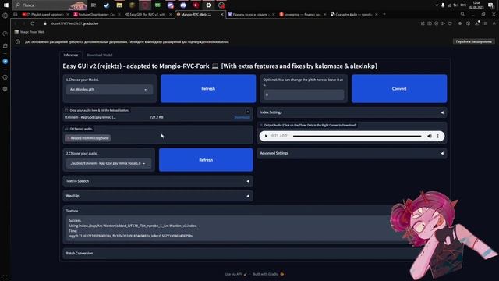Click the padlock site info icon
Viewport: 499px width, 281px height.
(x=45, y=23)
